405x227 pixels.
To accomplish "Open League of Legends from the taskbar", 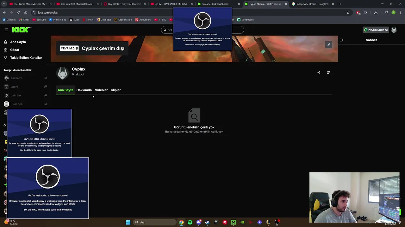I will click(268, 222).
